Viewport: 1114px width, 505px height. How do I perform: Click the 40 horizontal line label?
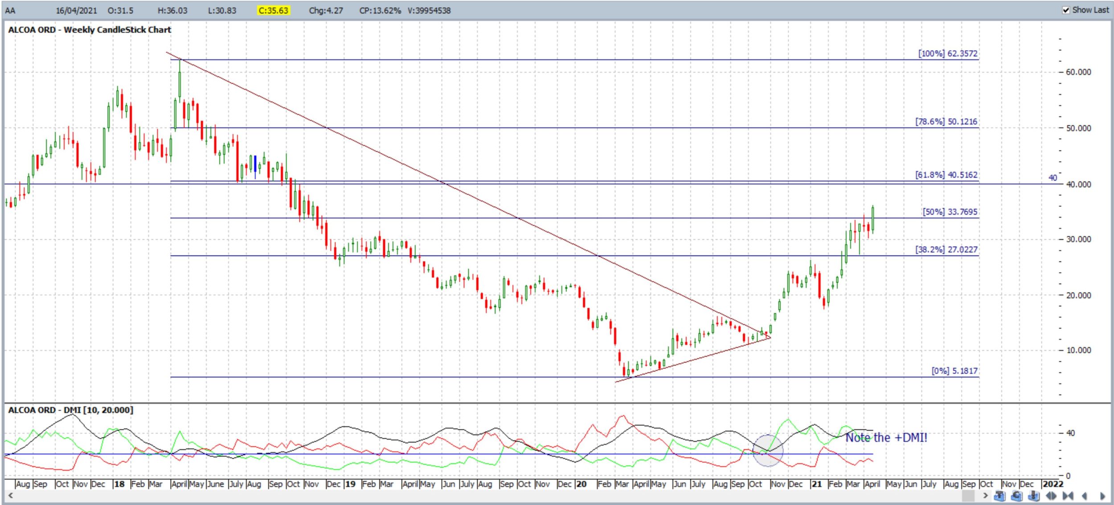click(1053, 178)
